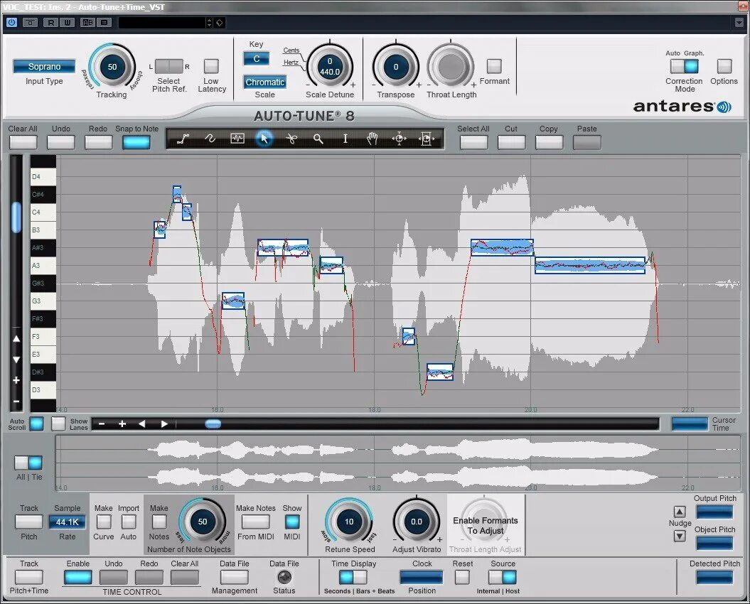The width and height of the screenshot is (750, 604).
Task: Toggle Show MIDI
Action: pos(292,522)
